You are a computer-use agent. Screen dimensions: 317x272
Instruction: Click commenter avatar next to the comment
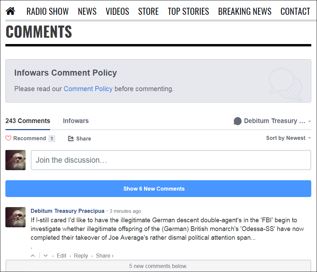point(15,217)
